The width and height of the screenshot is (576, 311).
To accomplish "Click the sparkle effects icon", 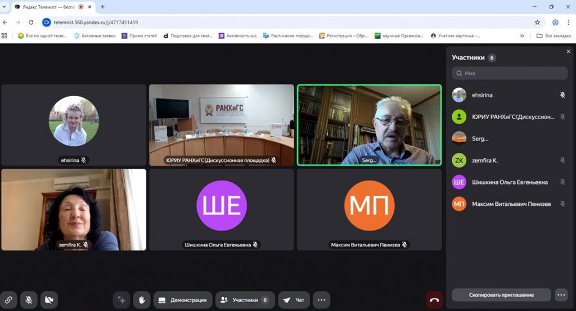I will (121, 300).
